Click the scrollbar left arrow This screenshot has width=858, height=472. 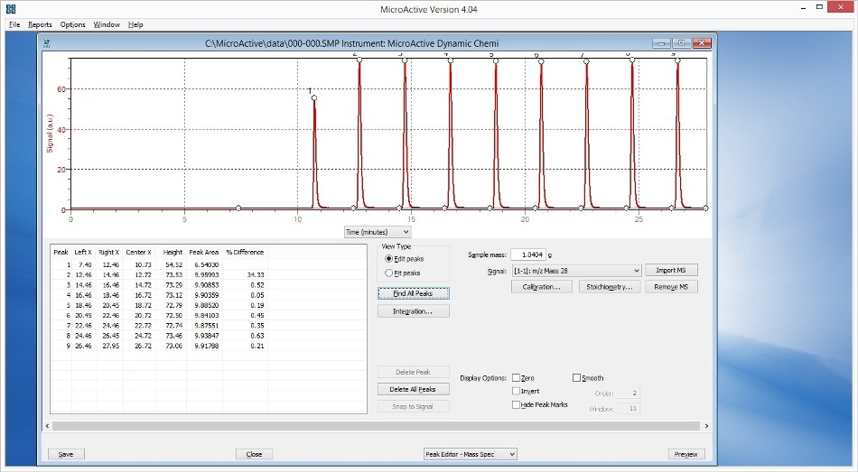(48, 425)
